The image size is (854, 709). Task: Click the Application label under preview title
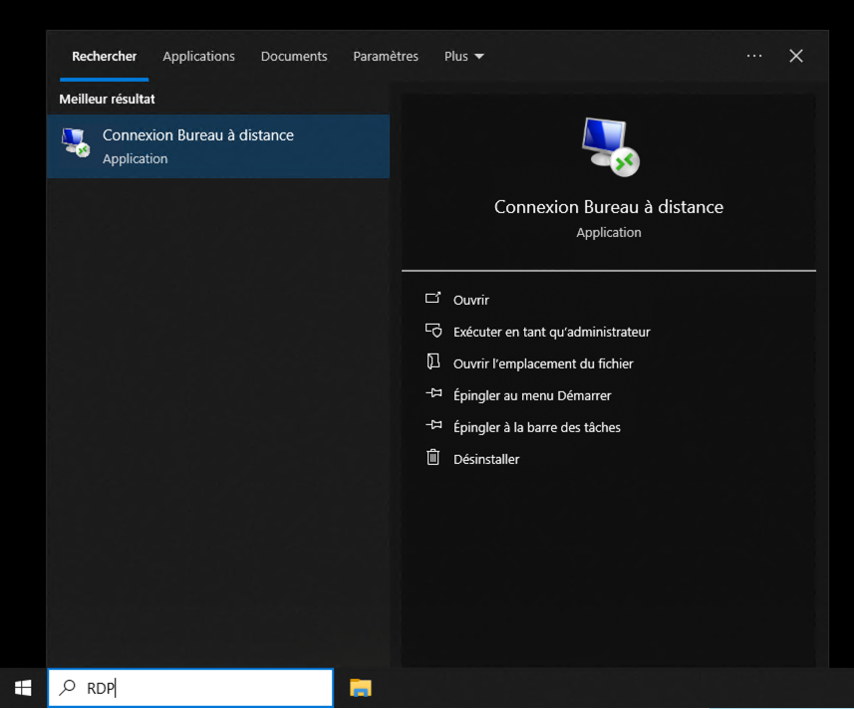pyautogui.click(x=609, y=232)
